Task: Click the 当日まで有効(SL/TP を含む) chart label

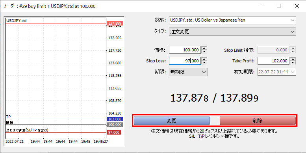Action: 27,130
